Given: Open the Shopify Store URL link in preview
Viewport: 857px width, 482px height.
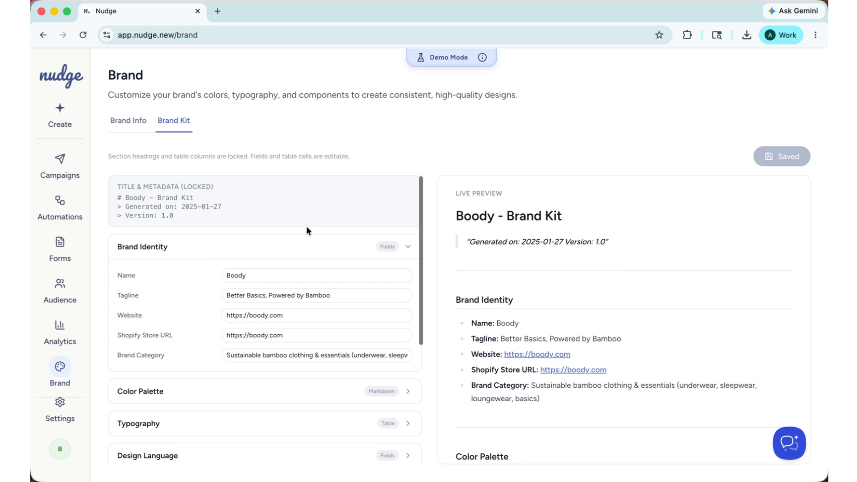Looking at the screenshot, I should pos(573,370).
